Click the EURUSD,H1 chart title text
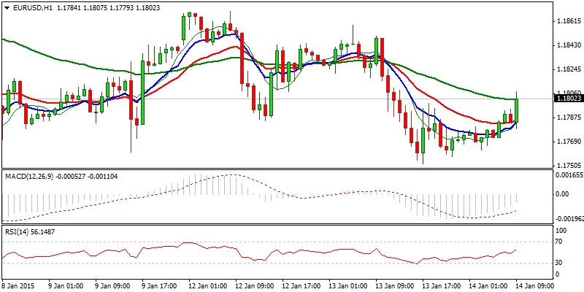 pos(32,7)
